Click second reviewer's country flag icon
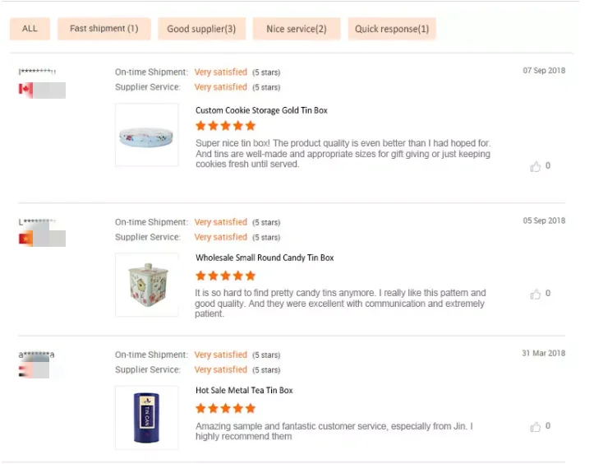 tap(25, 239)
